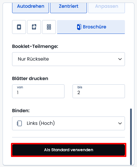Select the Links (Hoch) binding text
The width and height of the screenshot is (137, 167).
click(x=41, y=123)
